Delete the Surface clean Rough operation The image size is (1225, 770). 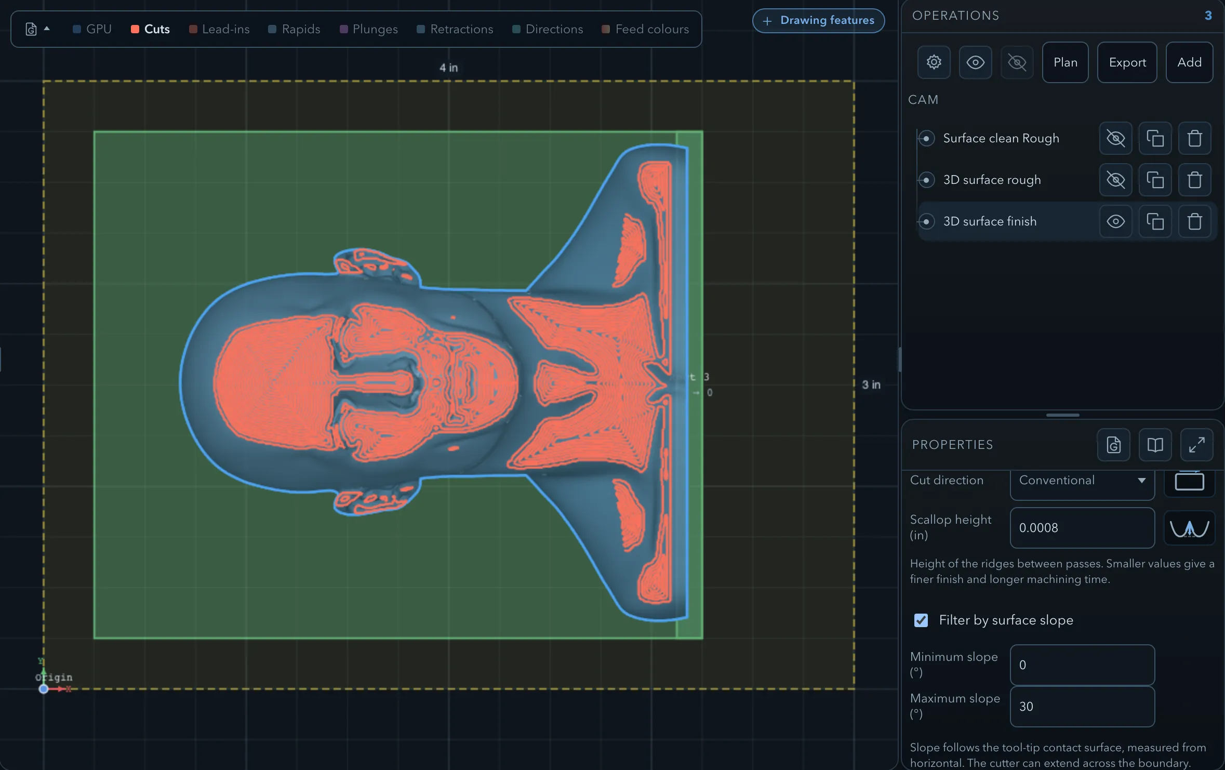[1195, 138]
